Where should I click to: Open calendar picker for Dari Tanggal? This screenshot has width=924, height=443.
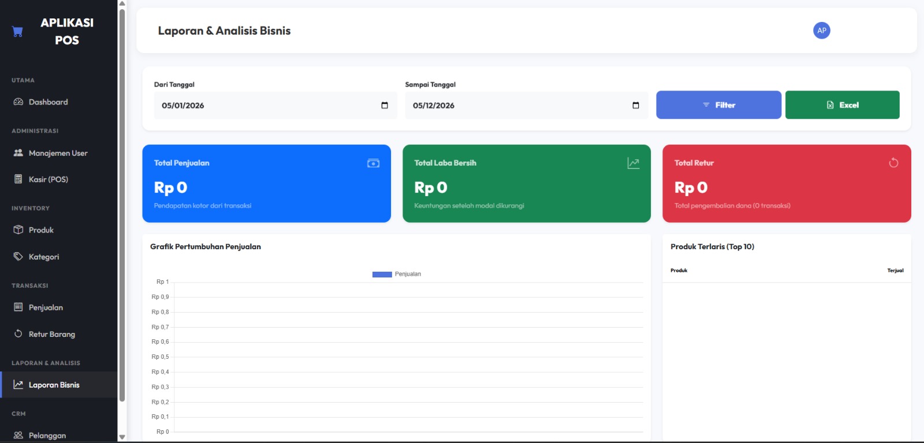point(385,105)
